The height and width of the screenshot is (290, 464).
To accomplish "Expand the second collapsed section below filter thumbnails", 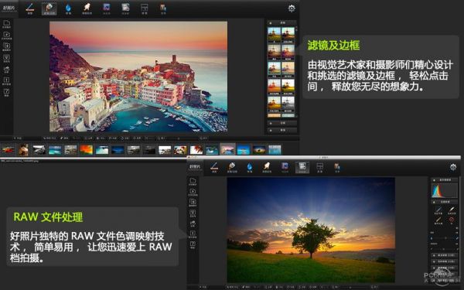I will pyautogui.click(x=281, y=130).
